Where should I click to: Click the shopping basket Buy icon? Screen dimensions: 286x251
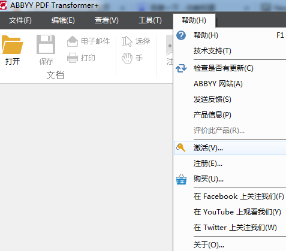click(181, 179)
